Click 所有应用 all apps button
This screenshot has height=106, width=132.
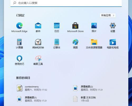click(108, 15)
